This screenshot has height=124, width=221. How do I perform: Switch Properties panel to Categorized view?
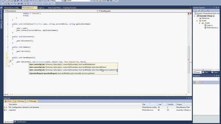coord(194,82)
